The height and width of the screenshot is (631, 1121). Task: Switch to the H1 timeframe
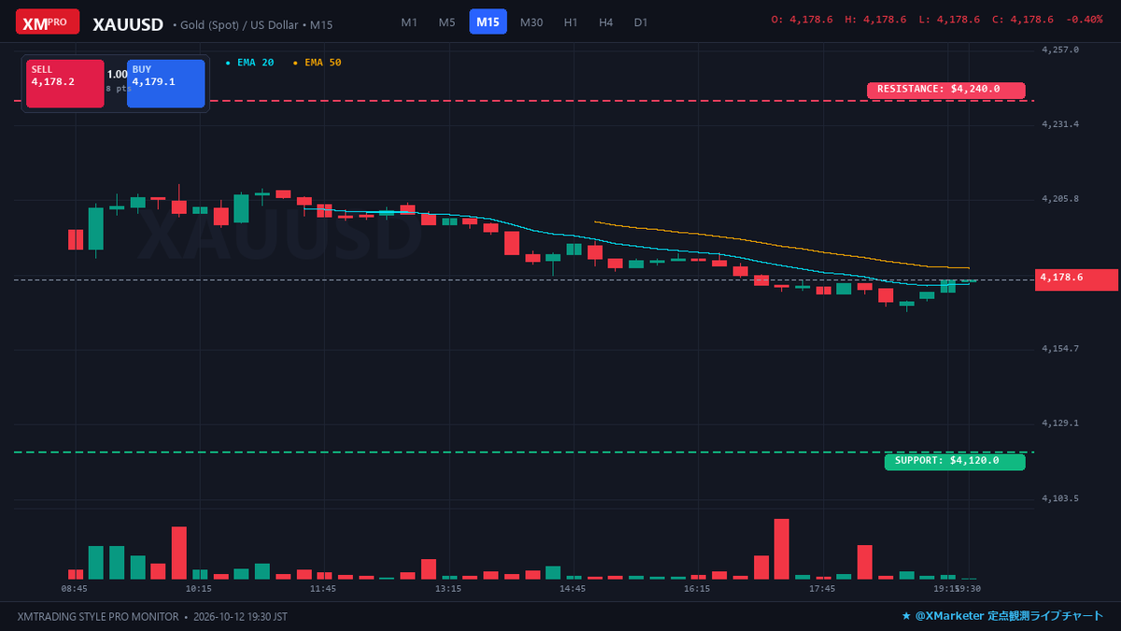click(x=571, y=22)
